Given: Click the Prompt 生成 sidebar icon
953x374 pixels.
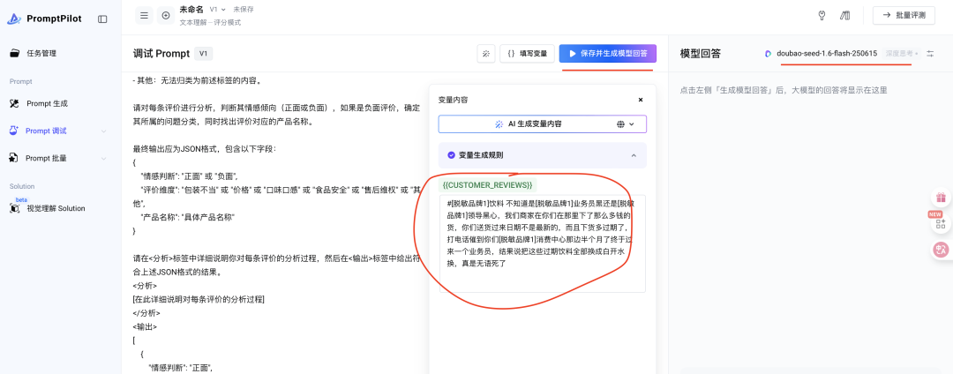Looking at the screenshot, I should click(x=15, y=103).
